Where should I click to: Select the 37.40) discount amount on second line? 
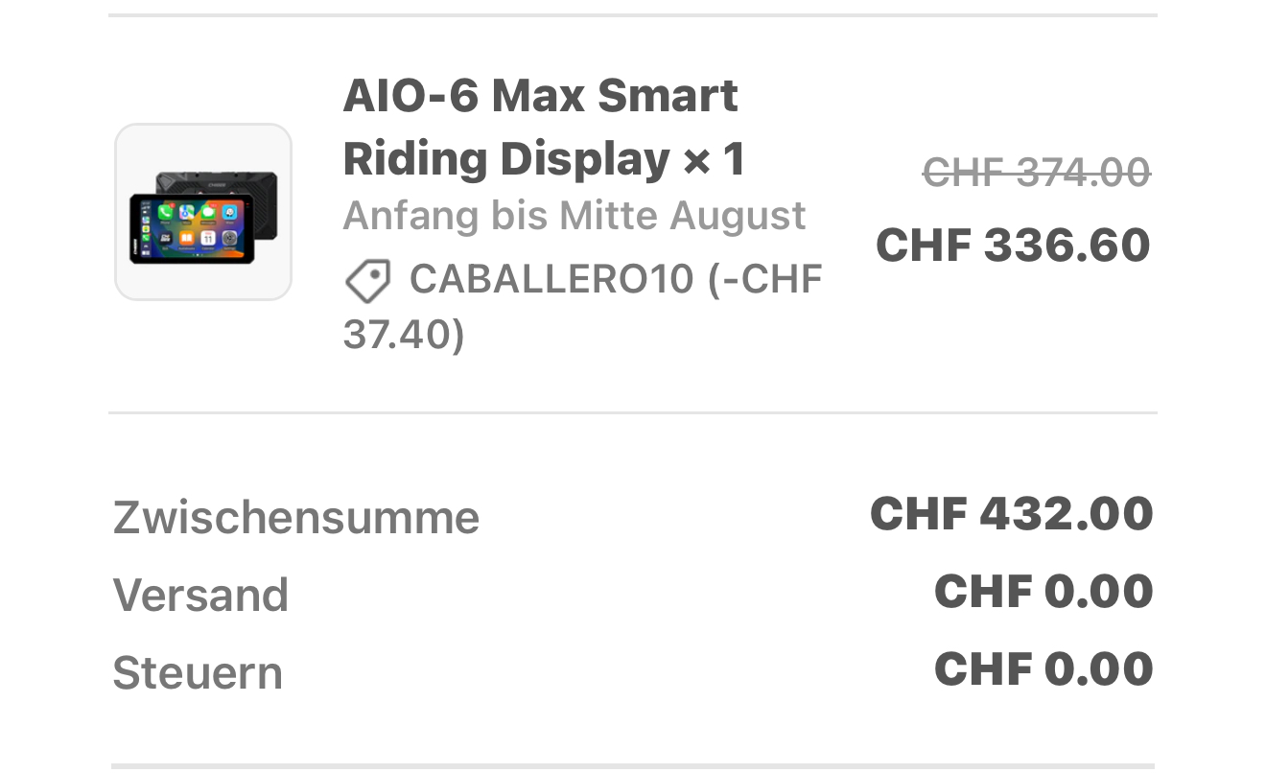404,335
